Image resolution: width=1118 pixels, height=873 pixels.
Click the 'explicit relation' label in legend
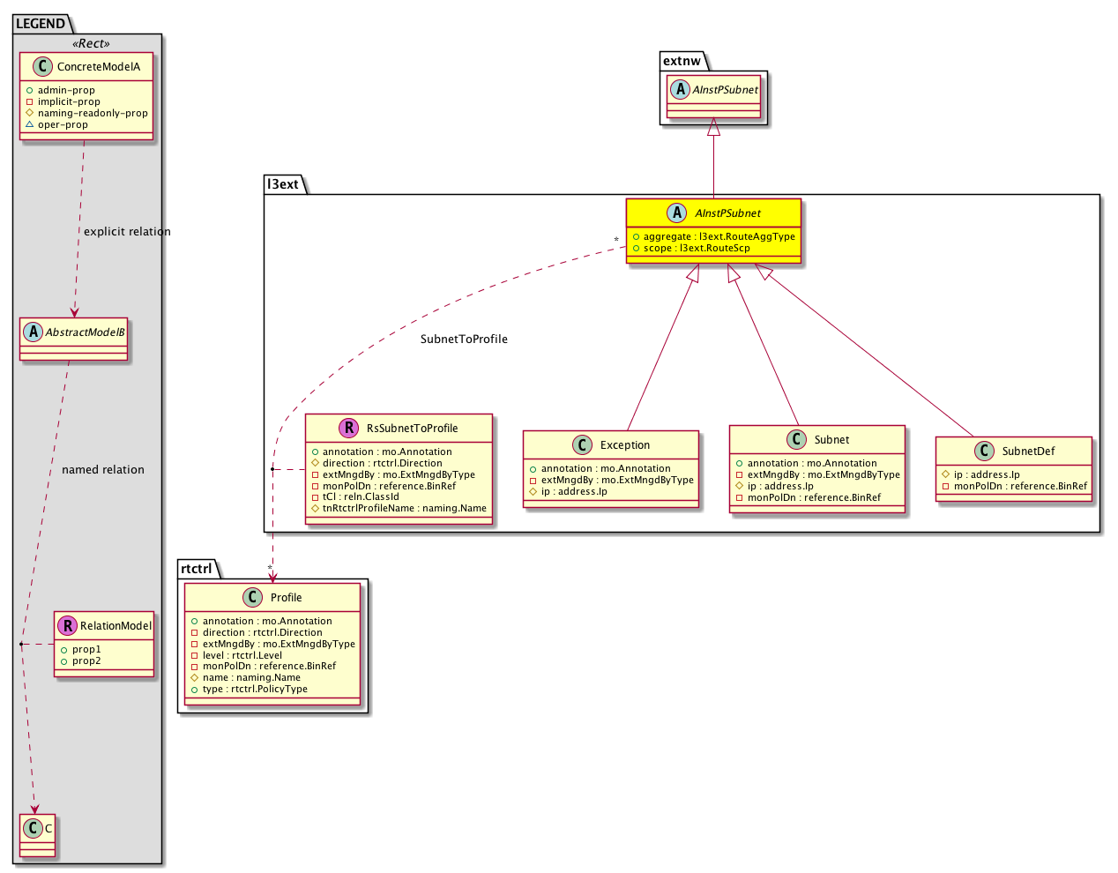127,232
